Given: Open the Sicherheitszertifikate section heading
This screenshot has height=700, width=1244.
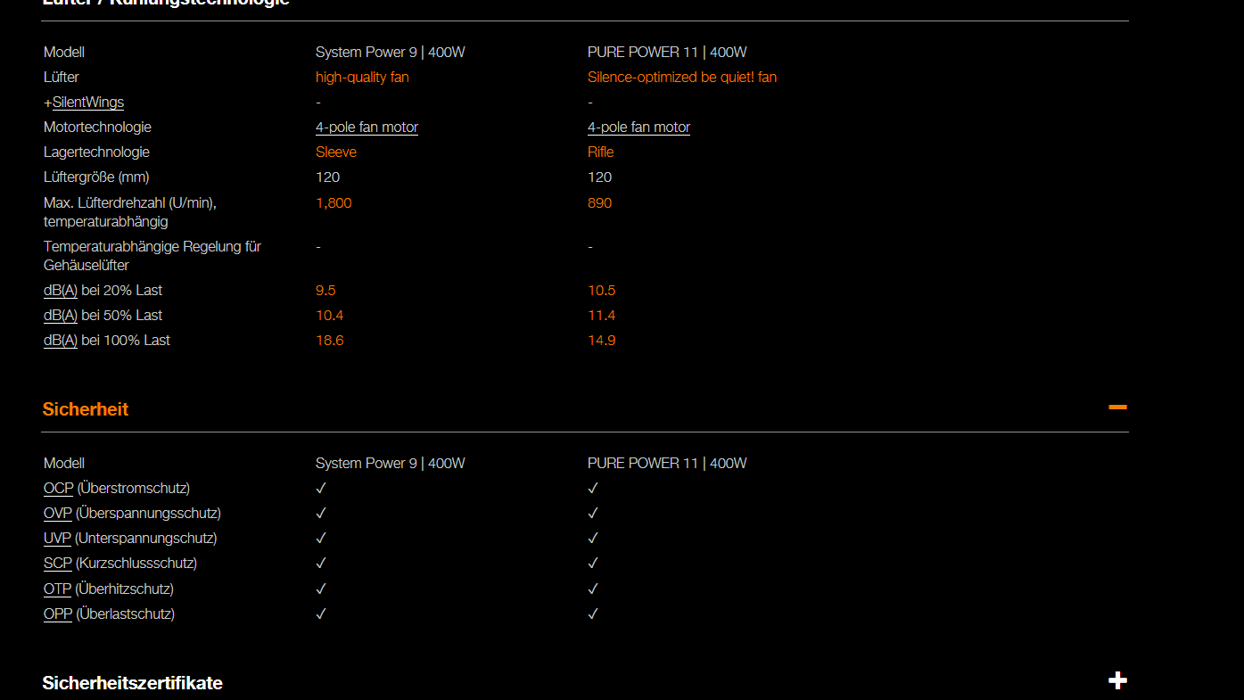Looking at the screenshot, I should [133, 683].
